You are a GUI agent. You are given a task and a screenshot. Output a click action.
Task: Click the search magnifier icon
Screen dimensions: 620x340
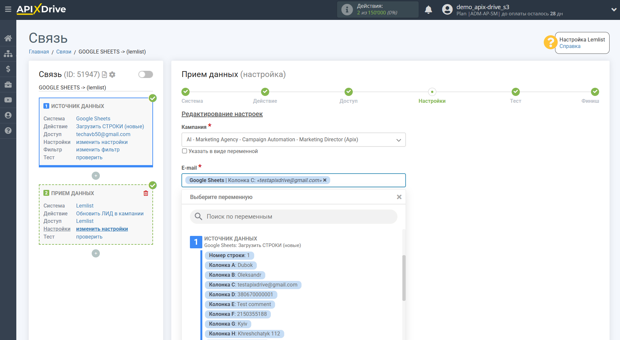(198, 216)
